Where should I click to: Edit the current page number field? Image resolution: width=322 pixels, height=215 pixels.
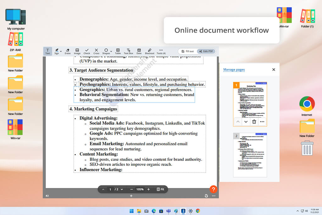coord(110,189)
